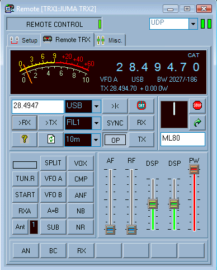This screenshot has width=217, height=270.
Task: Click the START button
Action: click(x=25, y=195)
